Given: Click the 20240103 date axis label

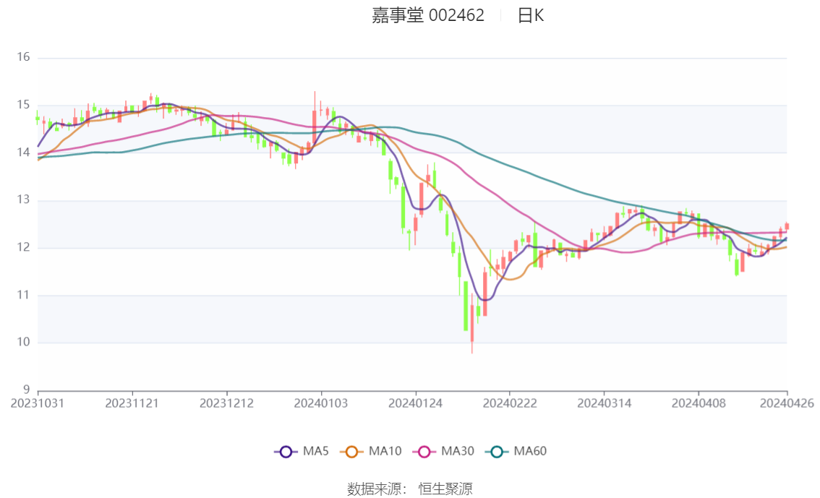Looking at the screenshot, I should coord(320,403).
